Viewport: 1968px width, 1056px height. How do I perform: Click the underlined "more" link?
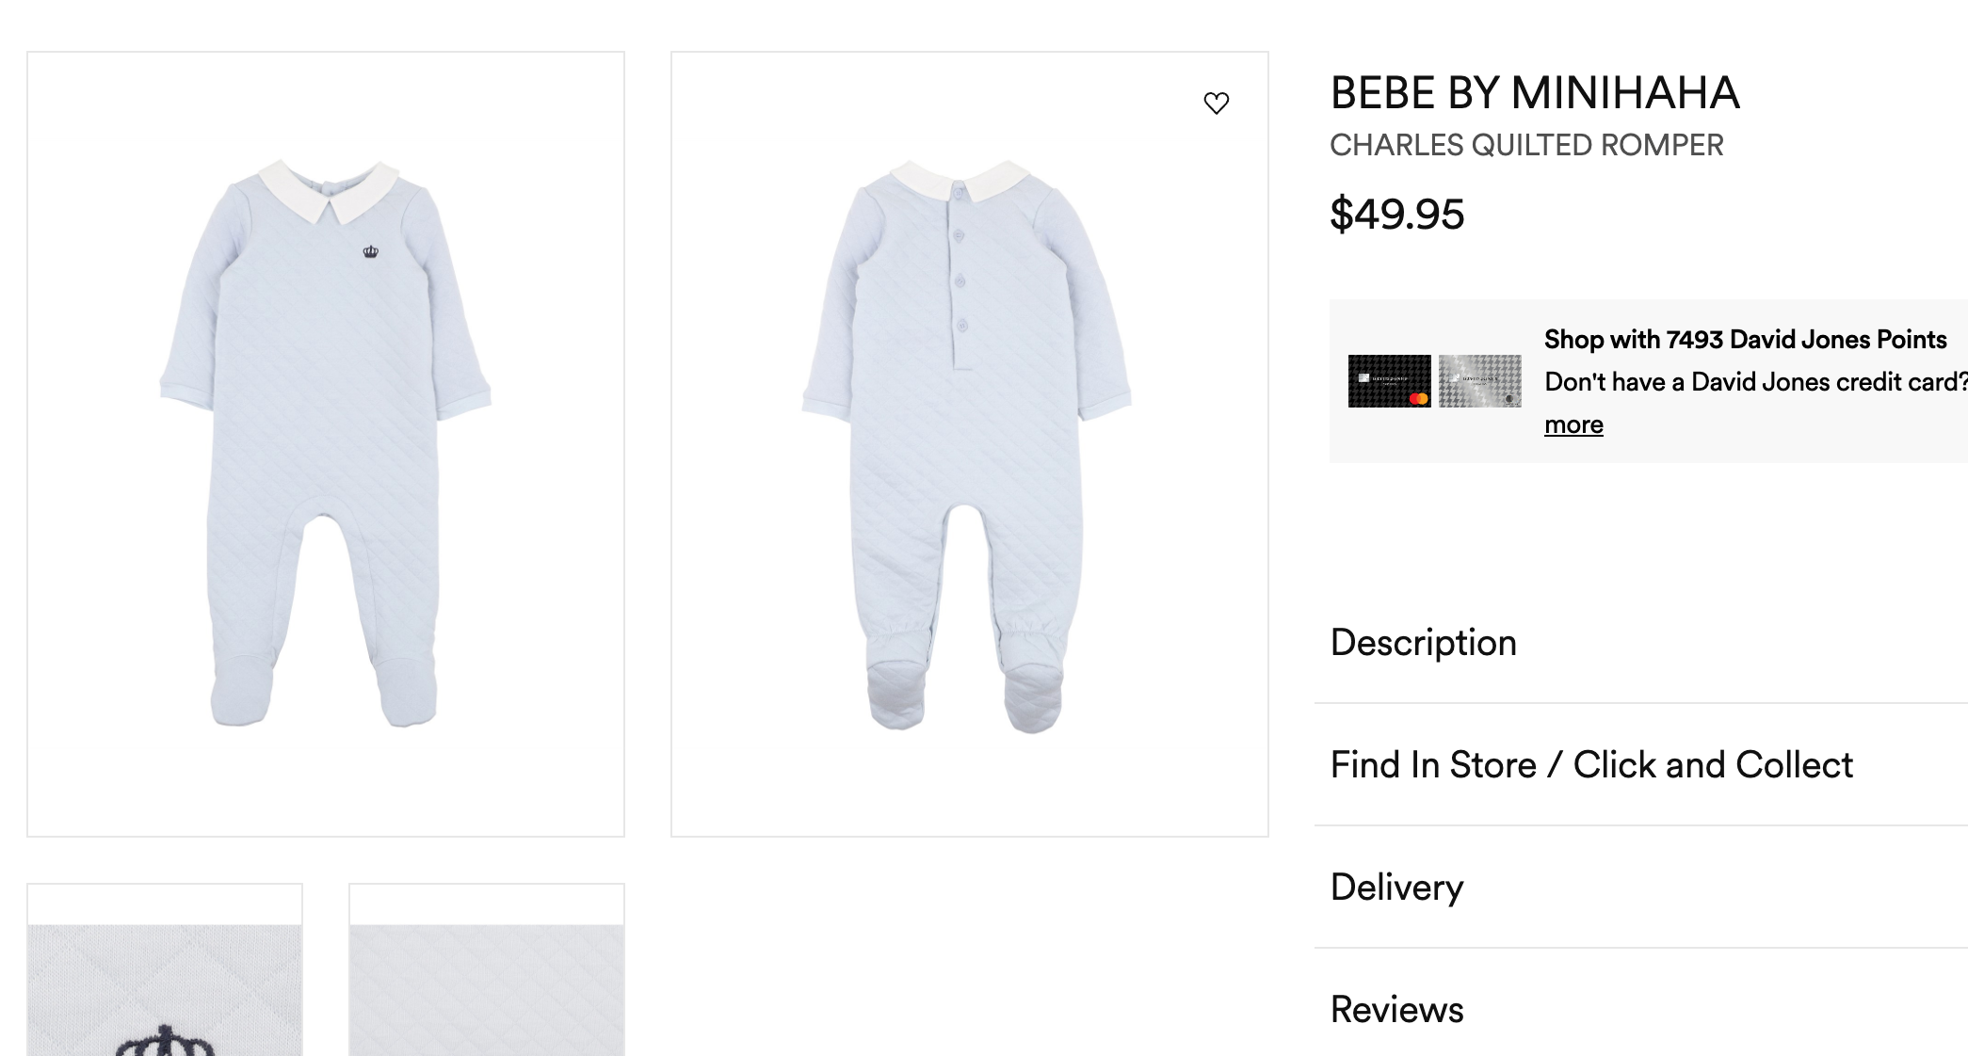coord(1573,424)
